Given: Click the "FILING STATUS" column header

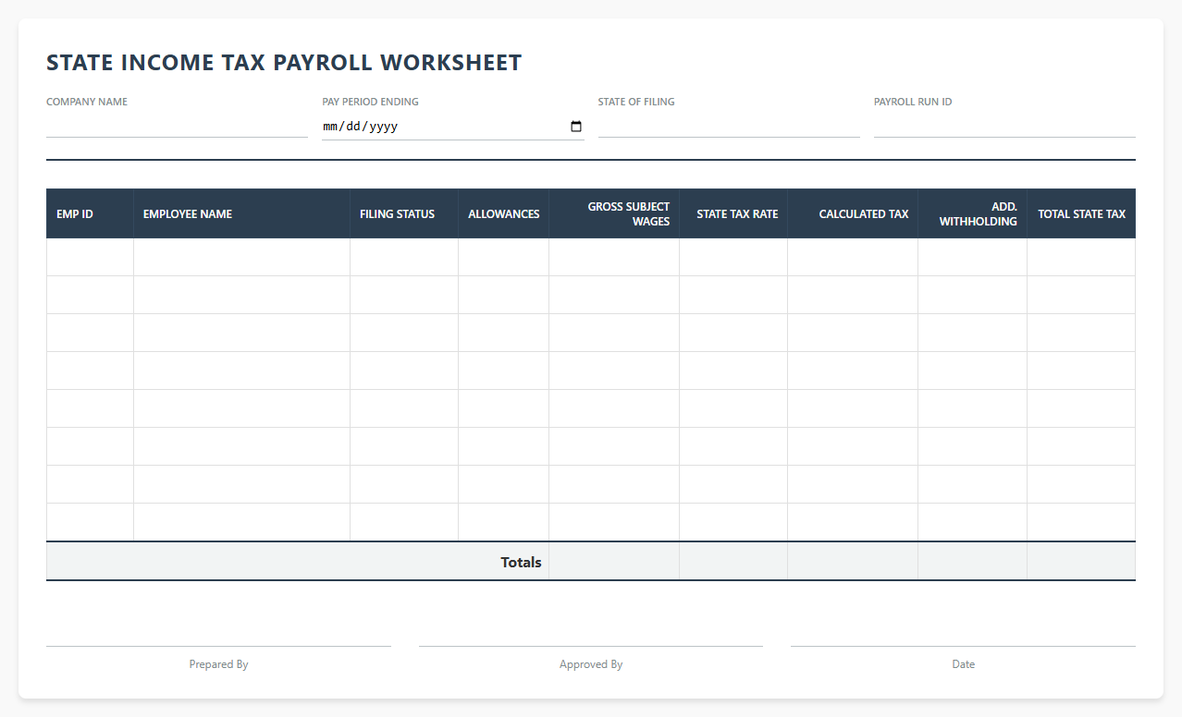Looking at the screenshot, I should coord(404,213).
